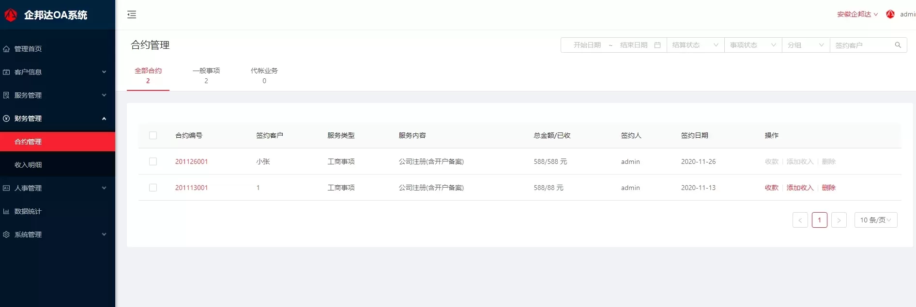Open 收入明细 in the sidebar menu

[x=28, y=165]
